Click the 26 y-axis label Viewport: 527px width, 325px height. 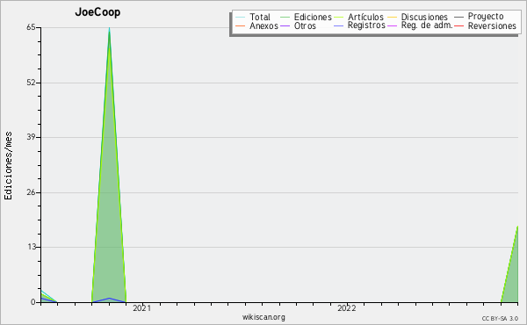tap(31, 192)
